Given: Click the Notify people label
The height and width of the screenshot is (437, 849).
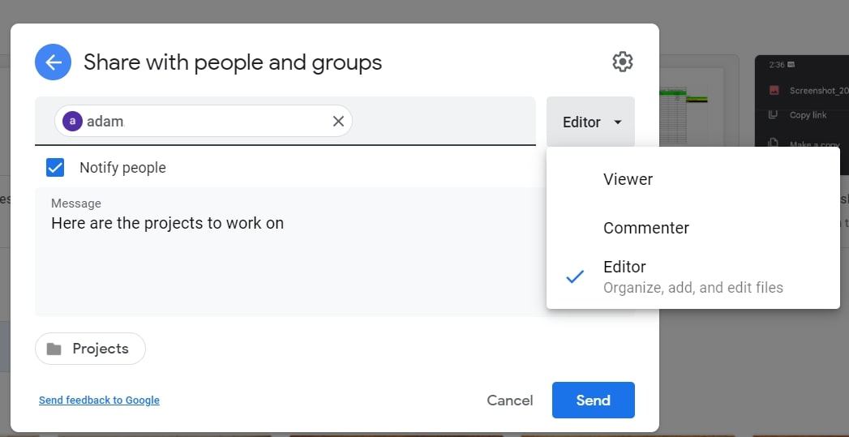Looking at the screenshot, I should point(122,168).
